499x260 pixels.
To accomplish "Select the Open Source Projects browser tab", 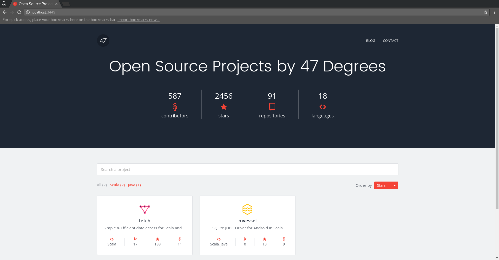I will pyautogui.click(x=35, y=4).
